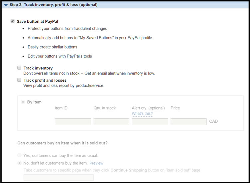Enable Track profit and losses checkbox
Viewport: 250px width, 183px height.
[x=19, y=80]
